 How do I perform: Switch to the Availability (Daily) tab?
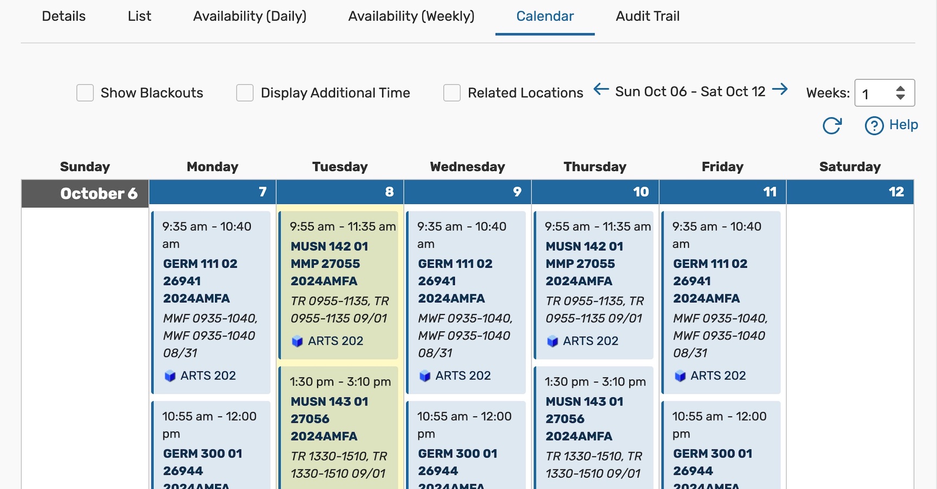[250, 16]
